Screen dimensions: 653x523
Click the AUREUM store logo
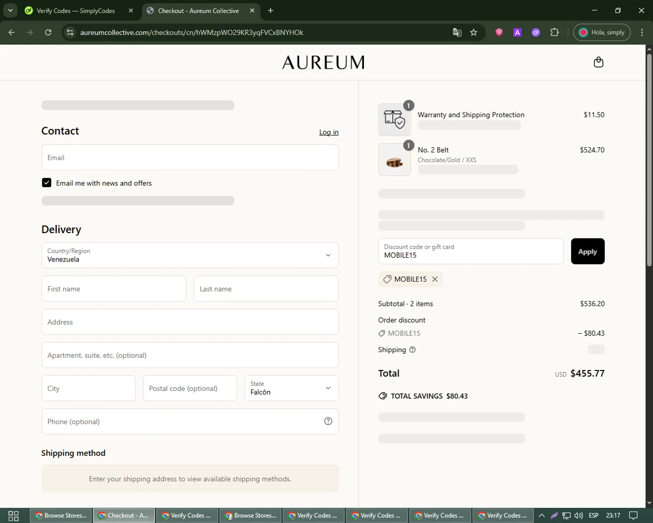(323, 63)
